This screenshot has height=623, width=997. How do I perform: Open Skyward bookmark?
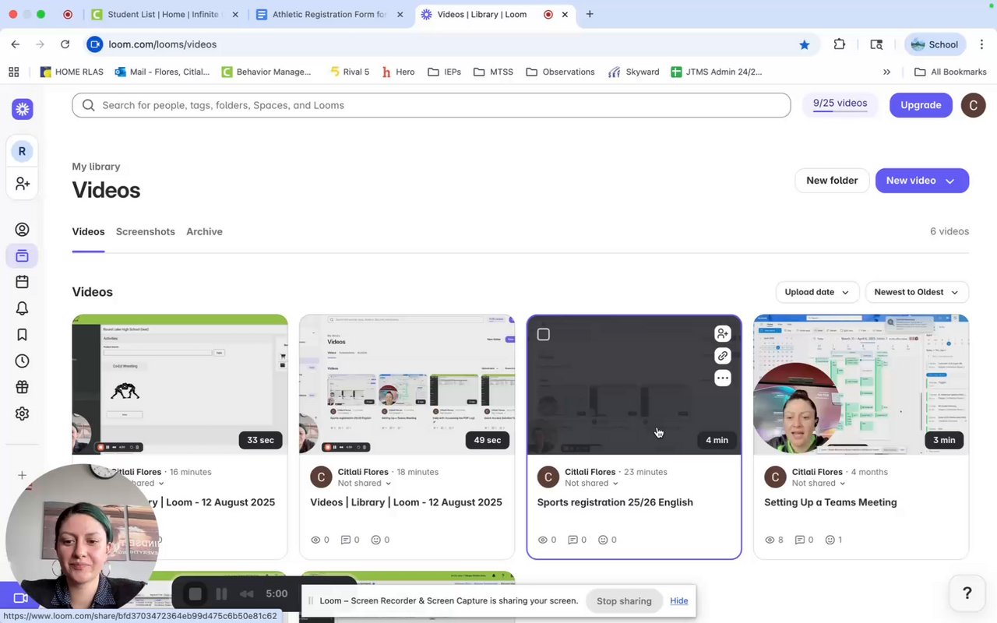point(633,72)
